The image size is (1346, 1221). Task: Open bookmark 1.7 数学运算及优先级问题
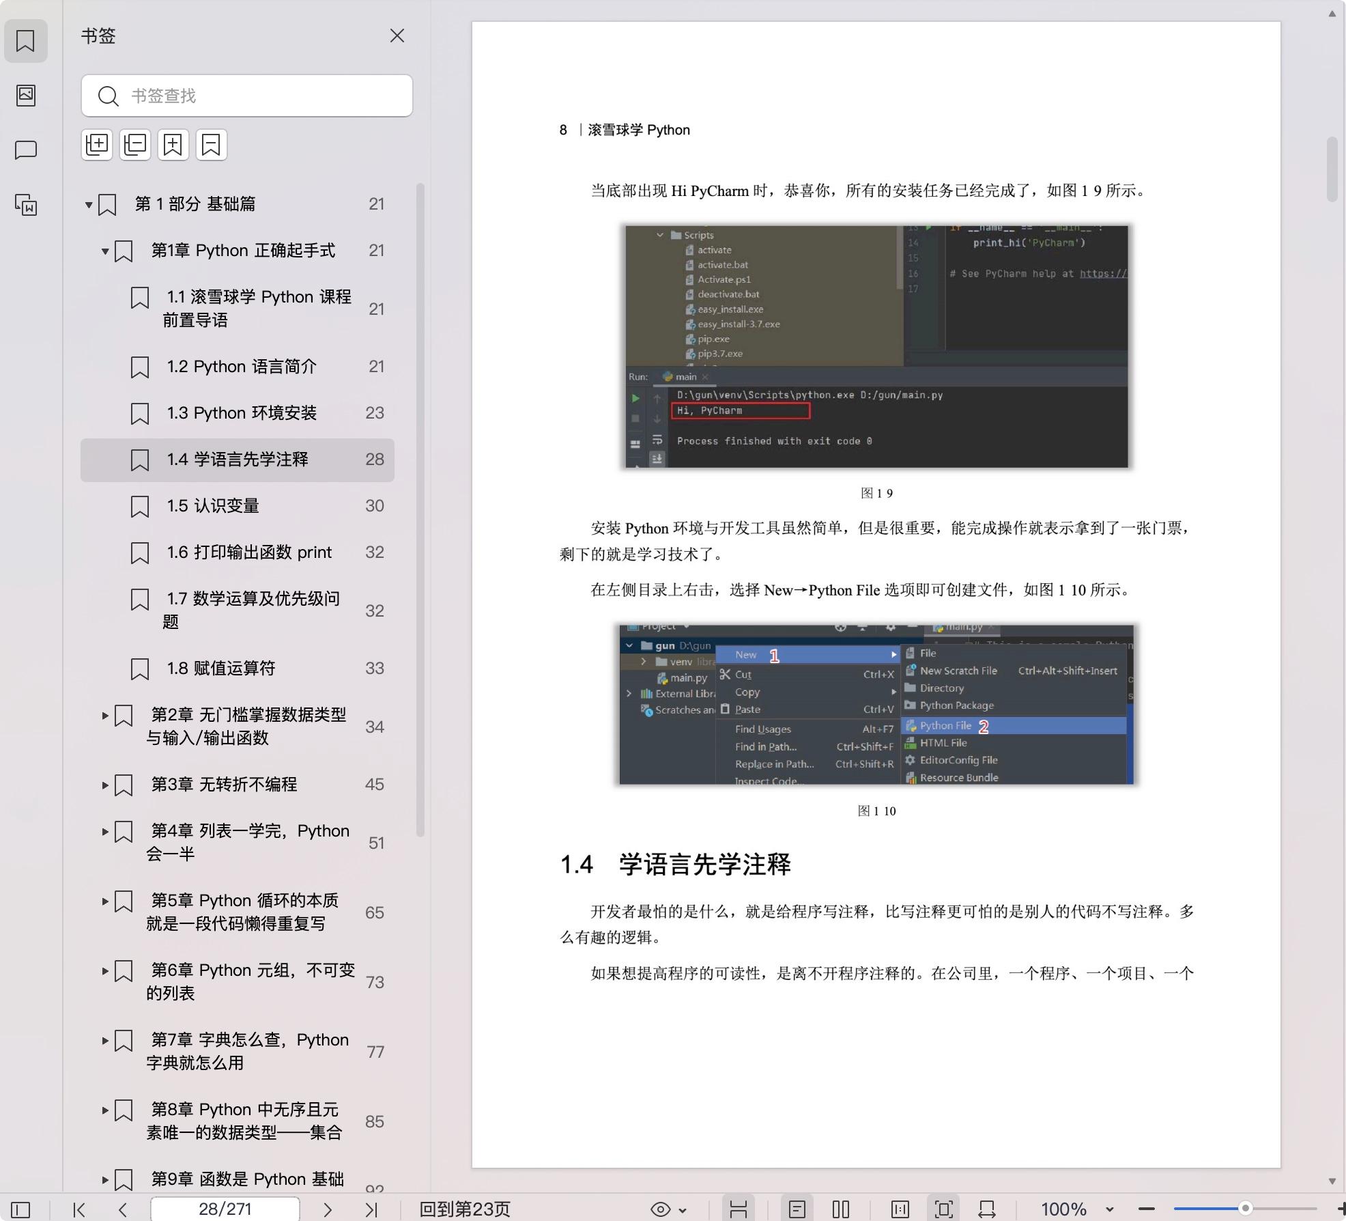(x=238, y=610)
